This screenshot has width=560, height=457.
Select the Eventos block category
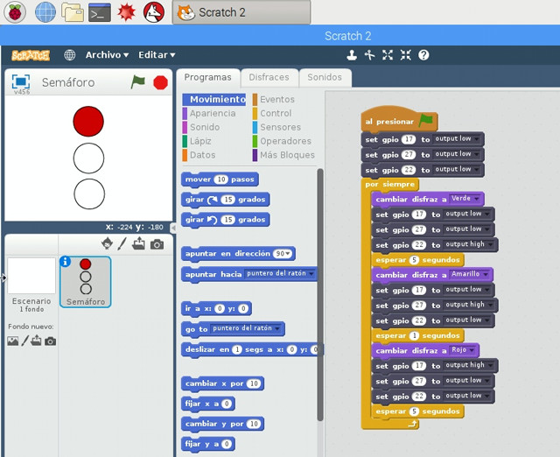[274, 99]
